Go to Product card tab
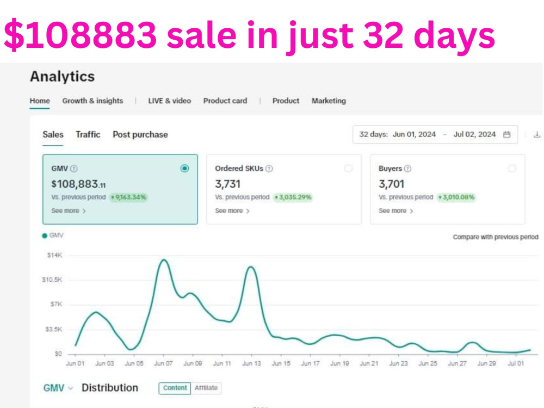Image resolution: width=544 pixels, height=408 pixels. 225,101
